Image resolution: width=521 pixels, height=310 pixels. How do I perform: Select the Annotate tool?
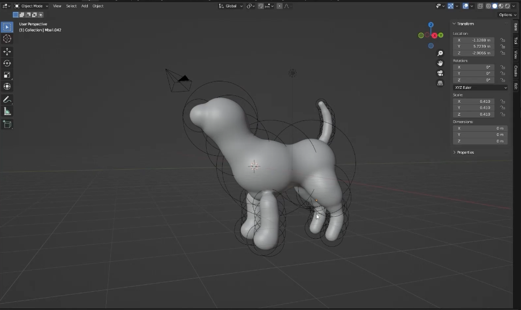7,100
